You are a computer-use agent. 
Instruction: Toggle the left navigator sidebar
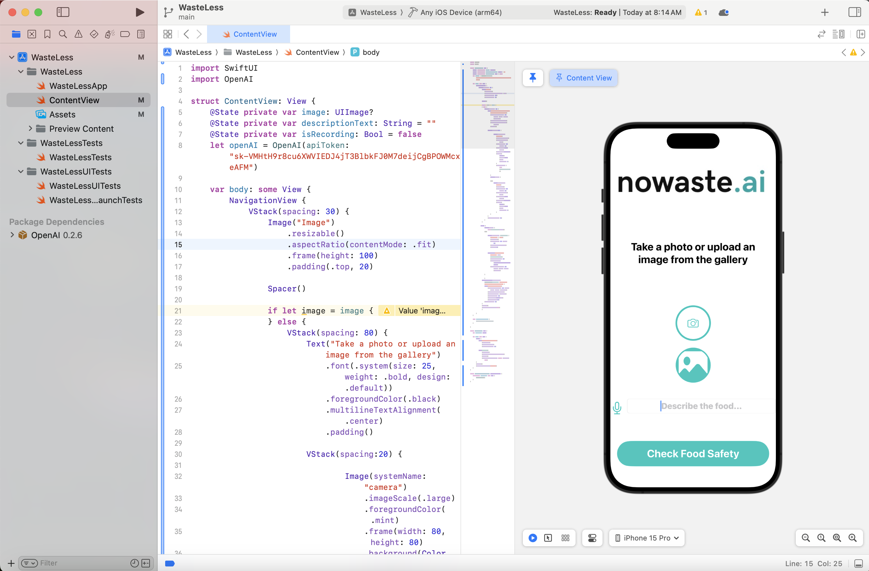63,12
